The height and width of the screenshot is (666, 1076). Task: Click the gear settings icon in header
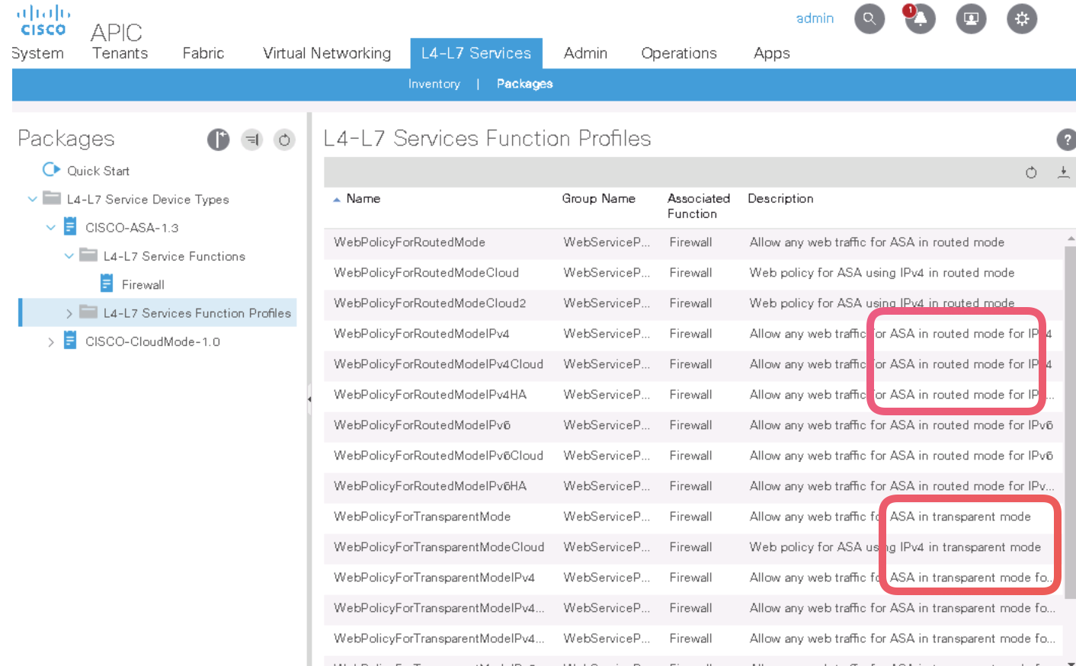point(1021,19)
